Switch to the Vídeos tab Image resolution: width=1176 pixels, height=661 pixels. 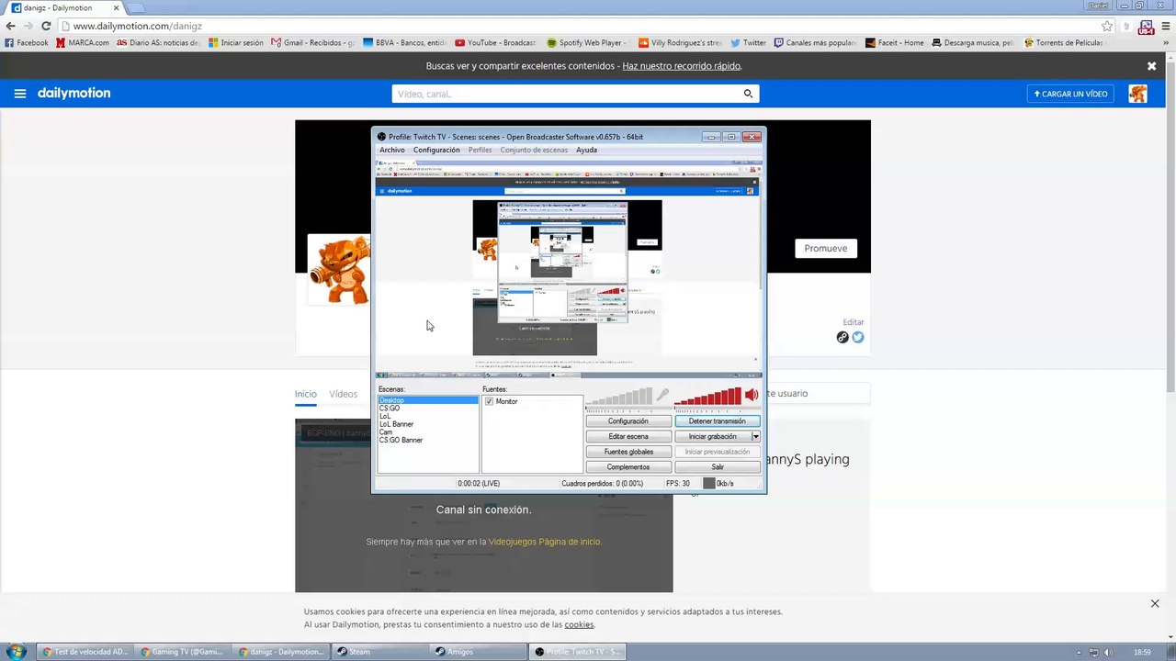(x=344, y=394)
